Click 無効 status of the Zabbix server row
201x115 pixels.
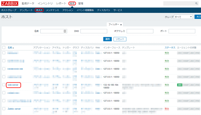point(167,109)
